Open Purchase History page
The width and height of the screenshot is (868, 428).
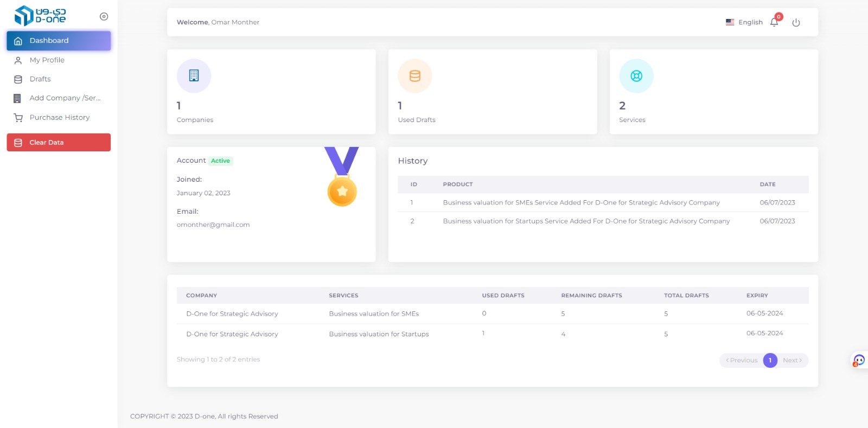(59, 118)
